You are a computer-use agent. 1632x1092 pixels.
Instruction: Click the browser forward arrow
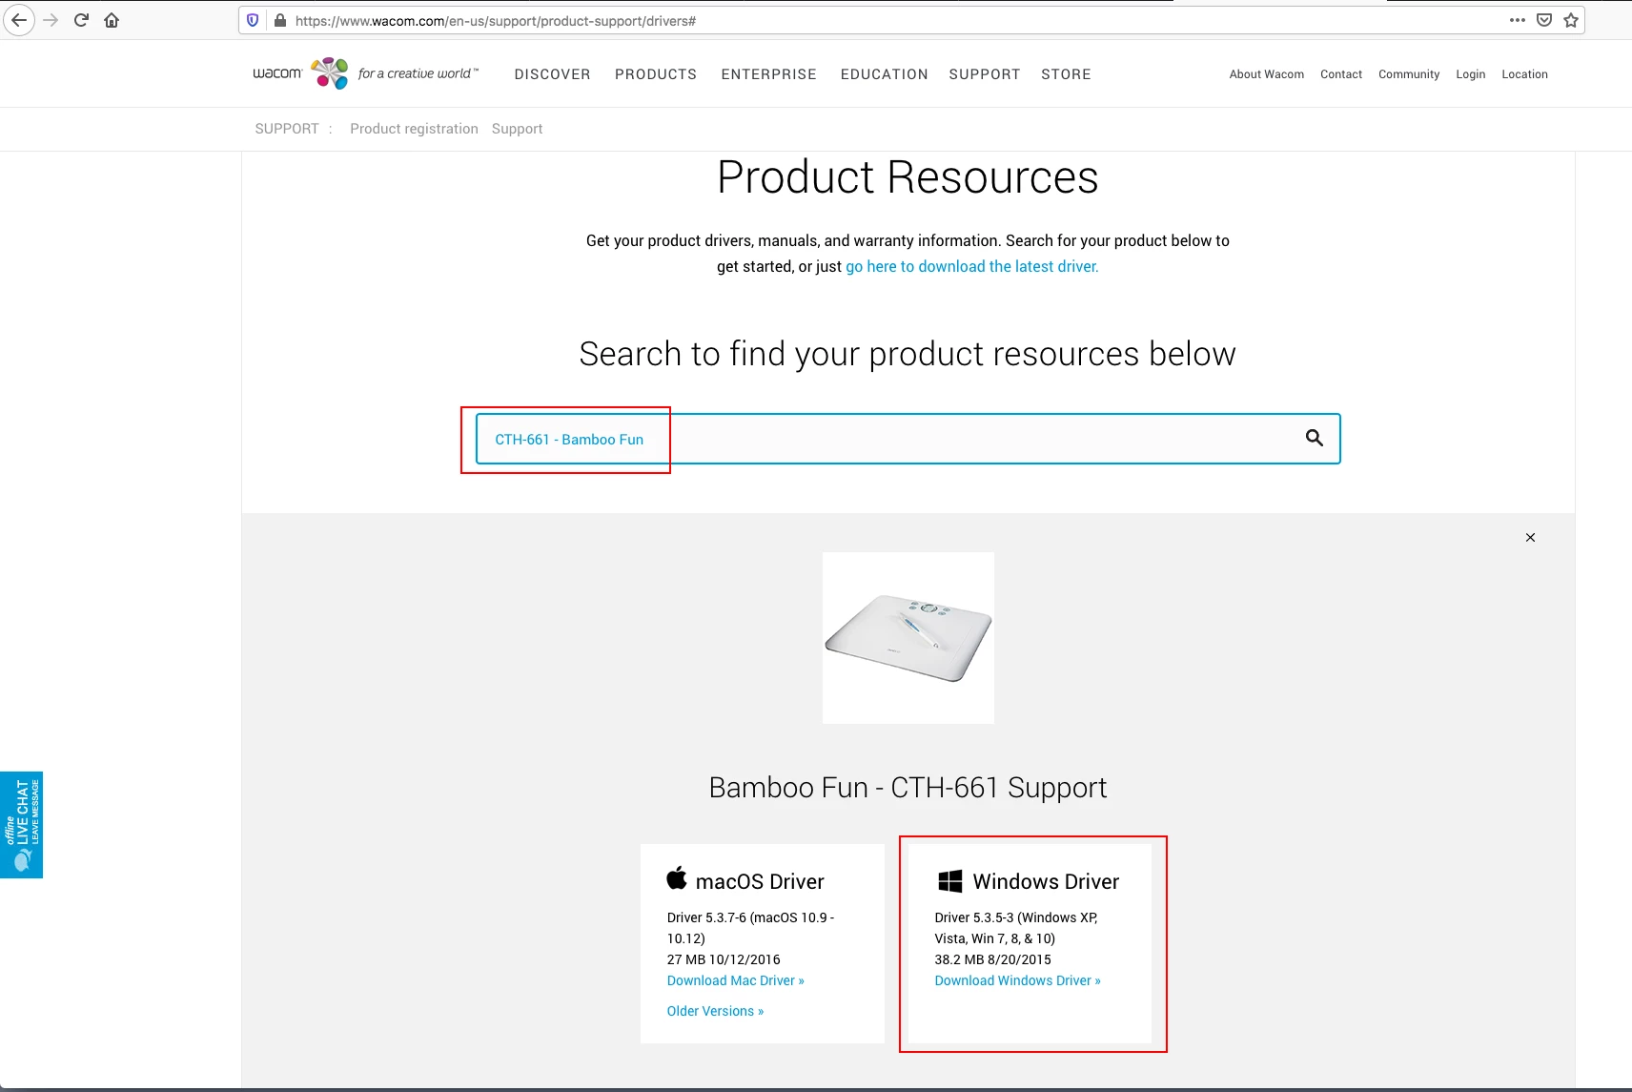coord(51,20)
